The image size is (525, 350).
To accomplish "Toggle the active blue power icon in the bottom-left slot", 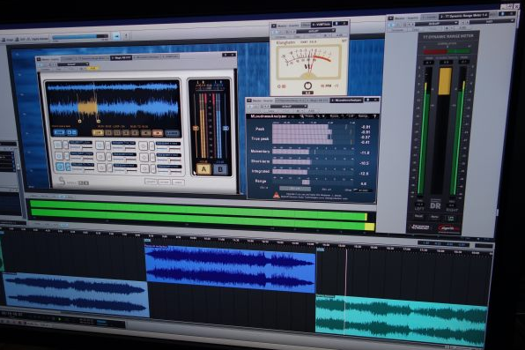I will 60,167.
